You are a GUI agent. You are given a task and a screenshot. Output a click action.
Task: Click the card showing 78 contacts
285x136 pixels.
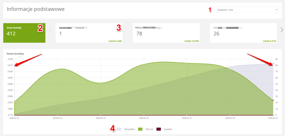click(x=166, y=33)
